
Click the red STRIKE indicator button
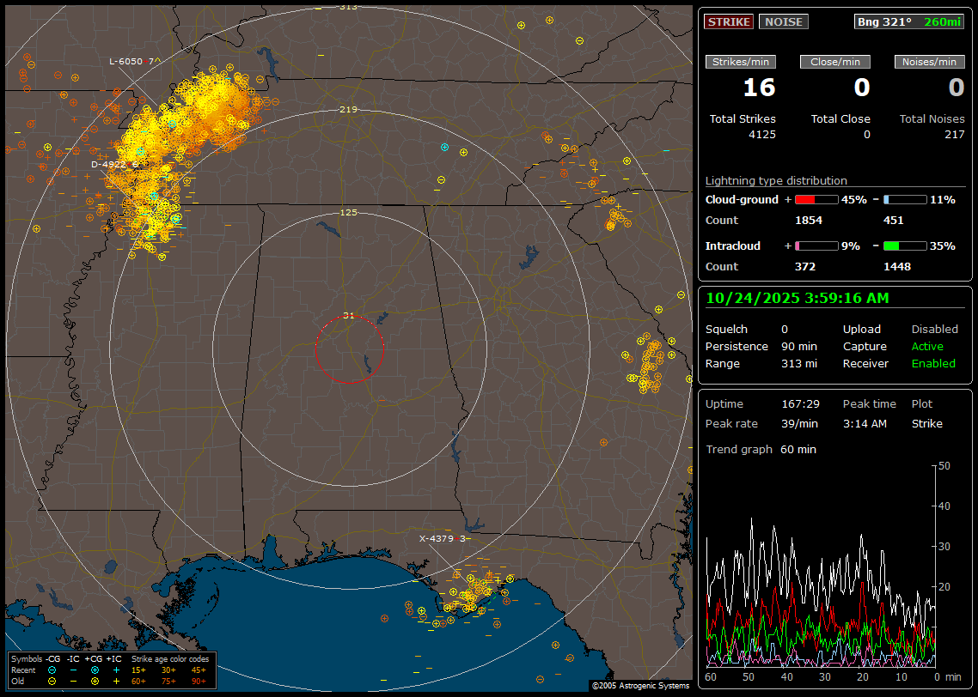(729, 21)
